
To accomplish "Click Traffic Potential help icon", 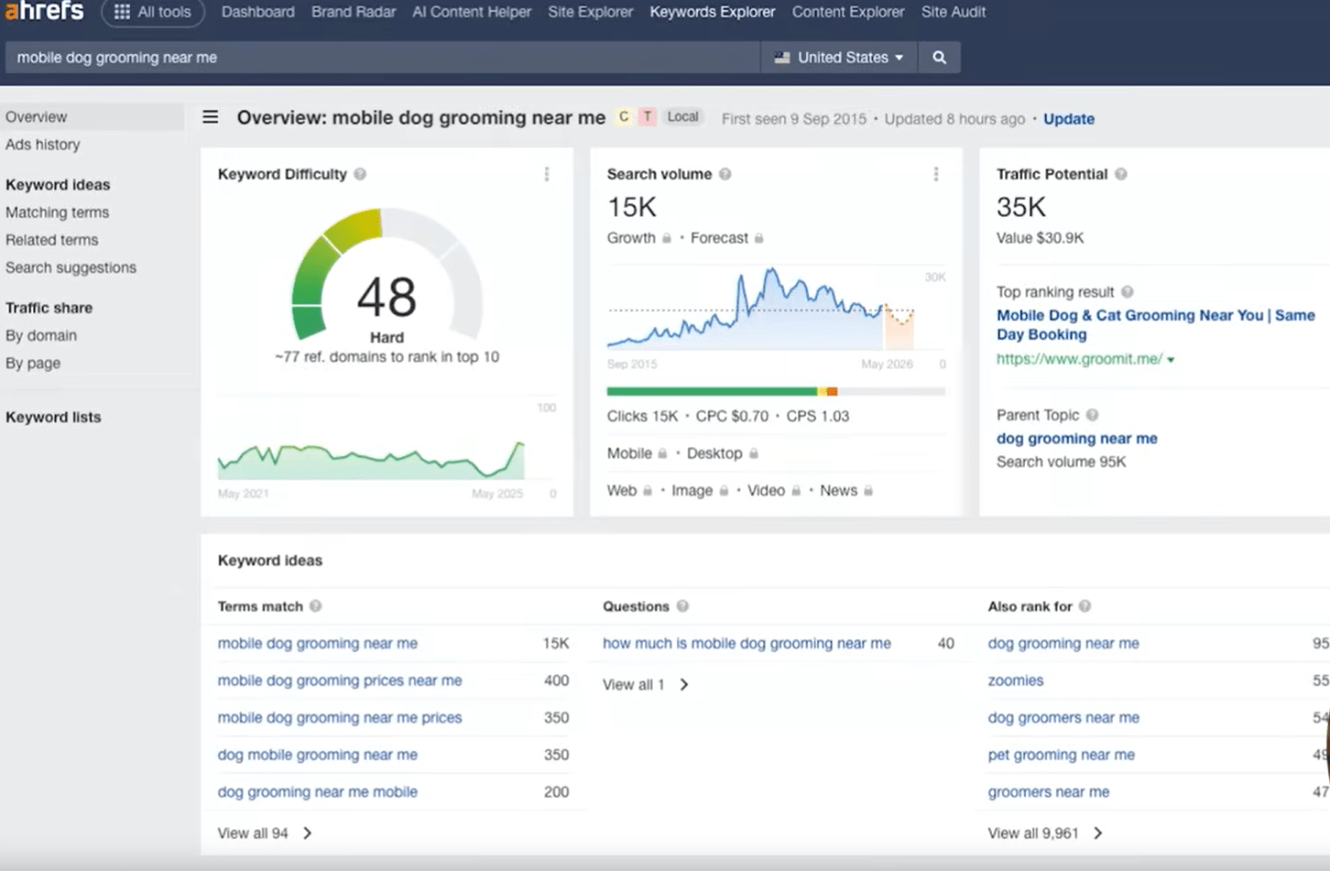I will pyautogui.click(x=1120, y=174).
